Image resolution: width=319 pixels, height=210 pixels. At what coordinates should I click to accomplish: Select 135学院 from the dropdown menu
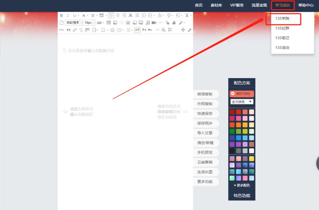click(x=282, y=19)
